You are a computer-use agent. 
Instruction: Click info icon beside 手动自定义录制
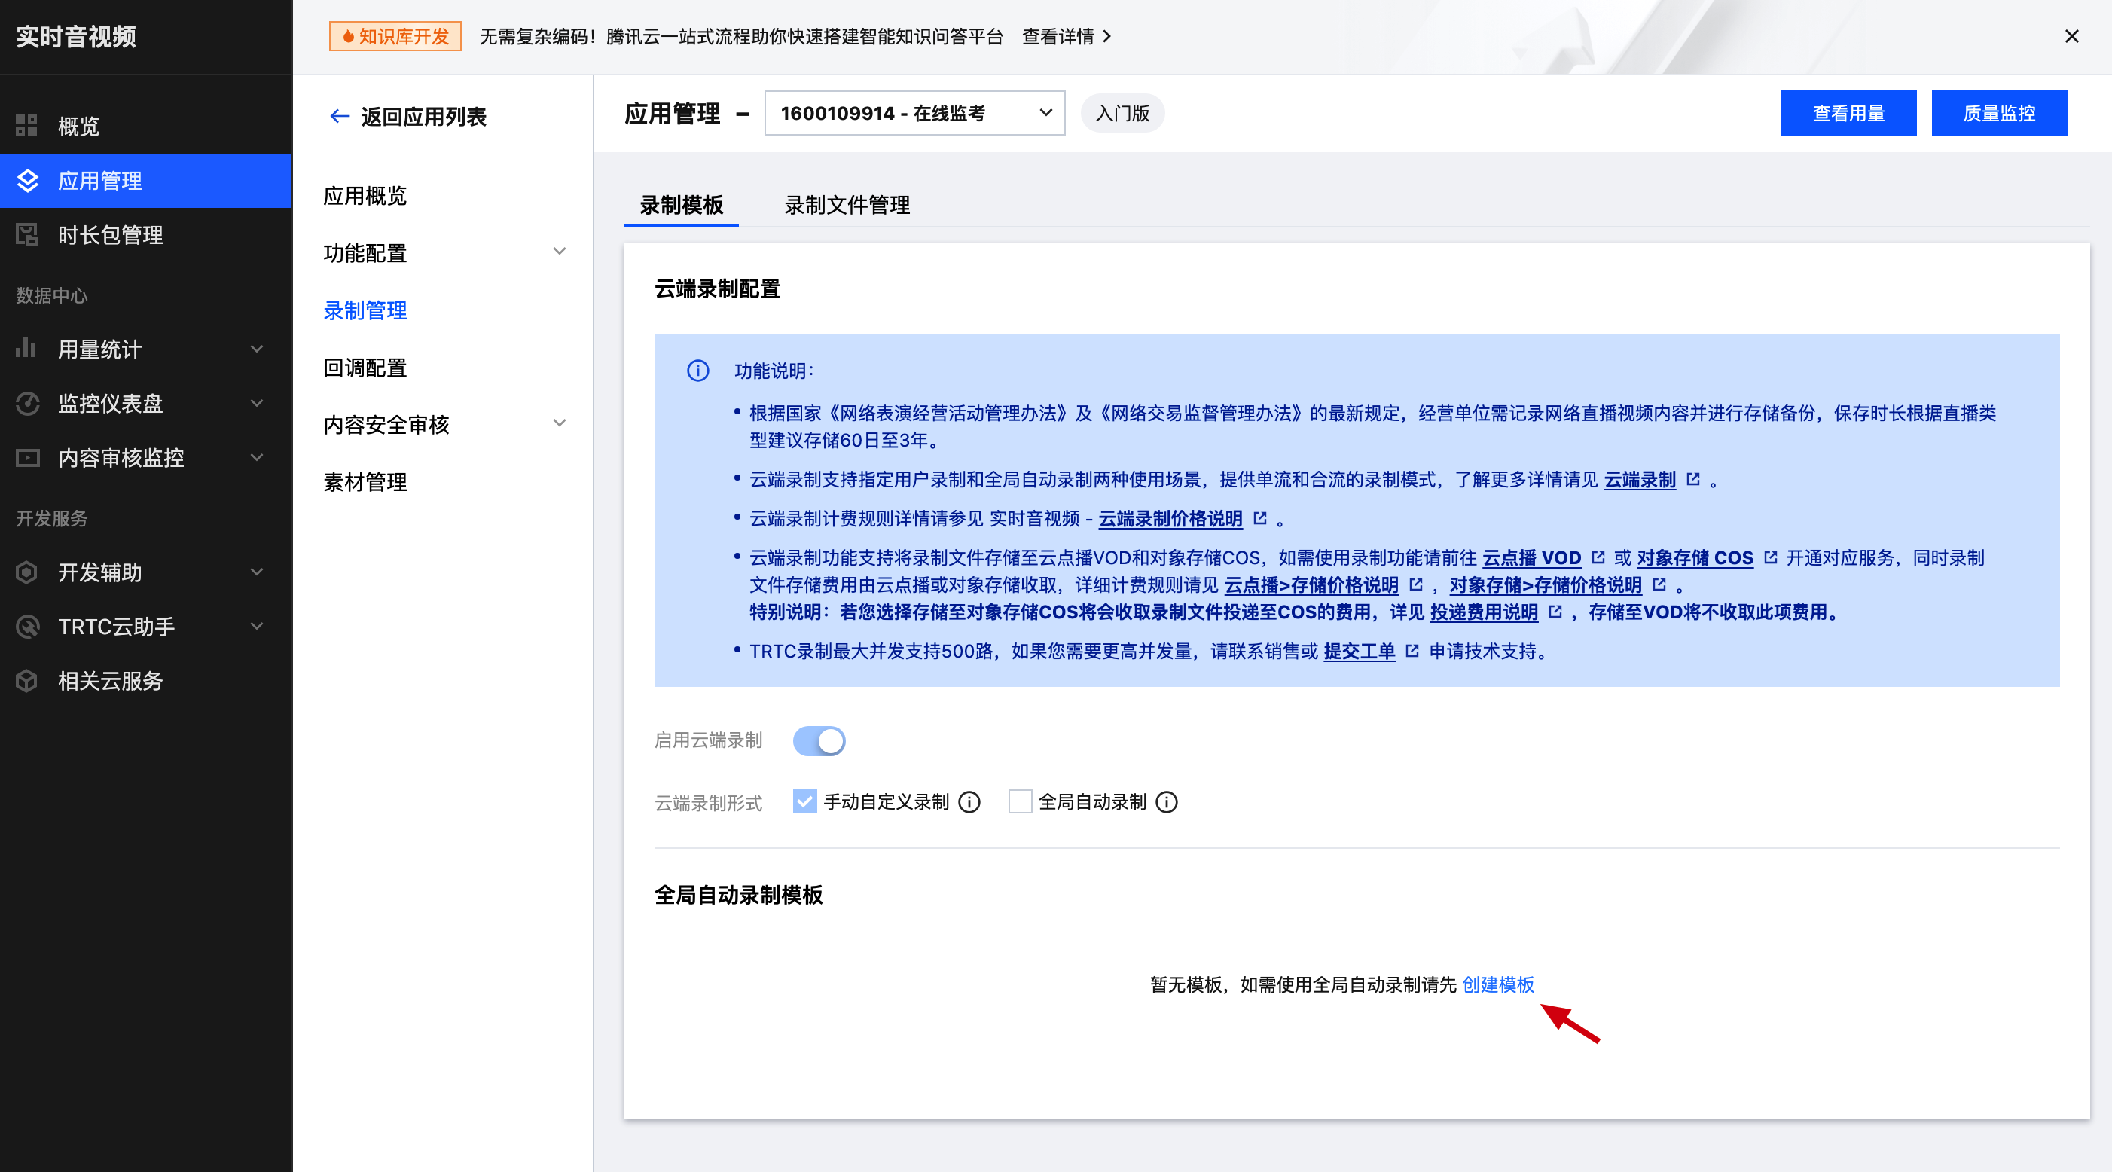(x=969, y=802)
